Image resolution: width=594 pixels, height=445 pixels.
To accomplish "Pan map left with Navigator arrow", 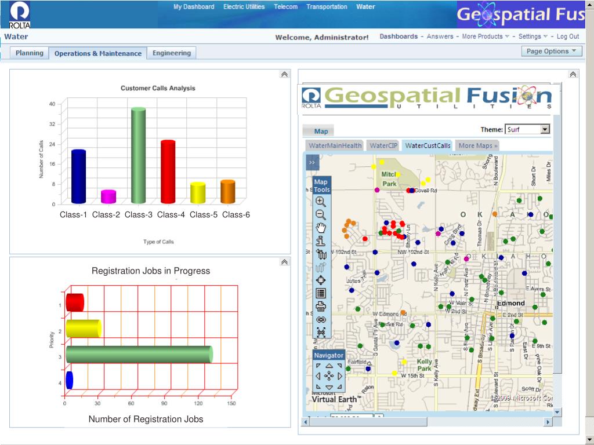I will 318,375.
